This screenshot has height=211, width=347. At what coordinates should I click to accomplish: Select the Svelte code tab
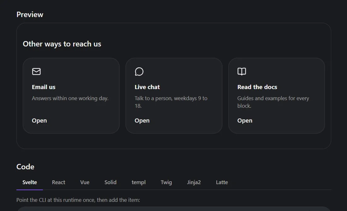pos(30,182)
